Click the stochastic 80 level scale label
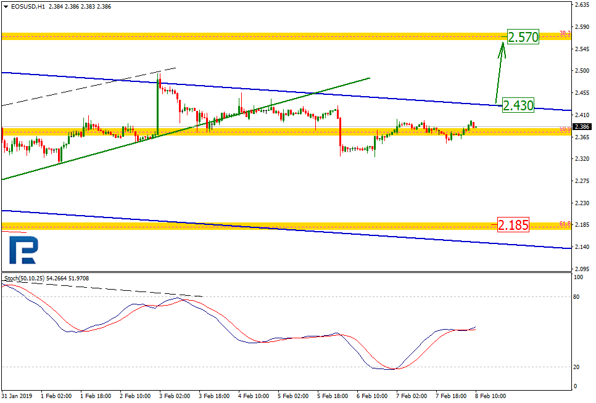596x403 pixels. coord(577,296)
